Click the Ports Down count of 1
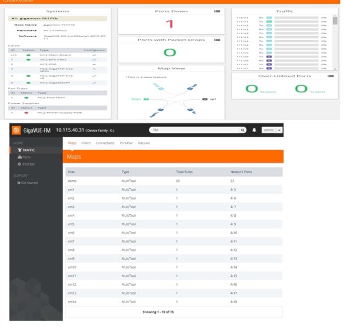 coord(170,24)
